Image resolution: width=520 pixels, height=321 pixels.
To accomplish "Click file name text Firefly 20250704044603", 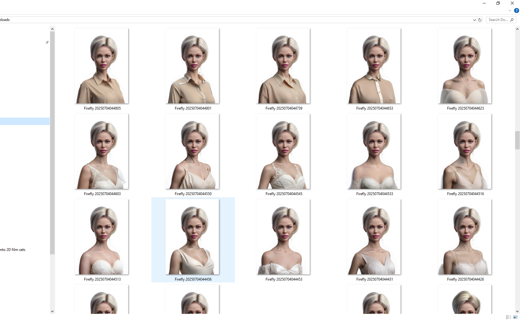I will point(102,194).
